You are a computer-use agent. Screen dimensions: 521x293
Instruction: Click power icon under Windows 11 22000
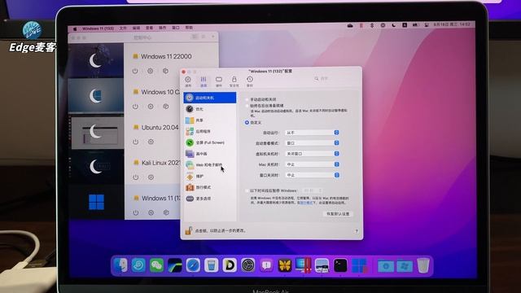135,71
